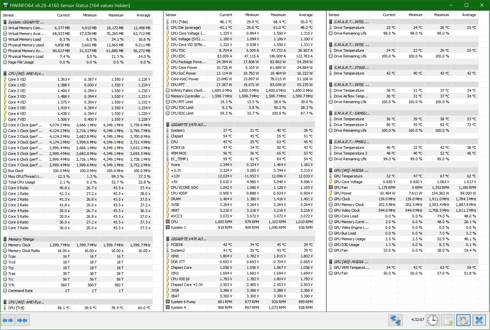This screenshot has height=330, width=490.
Task: Select the CPU EDC Limit row
Action: coord(240,113)
